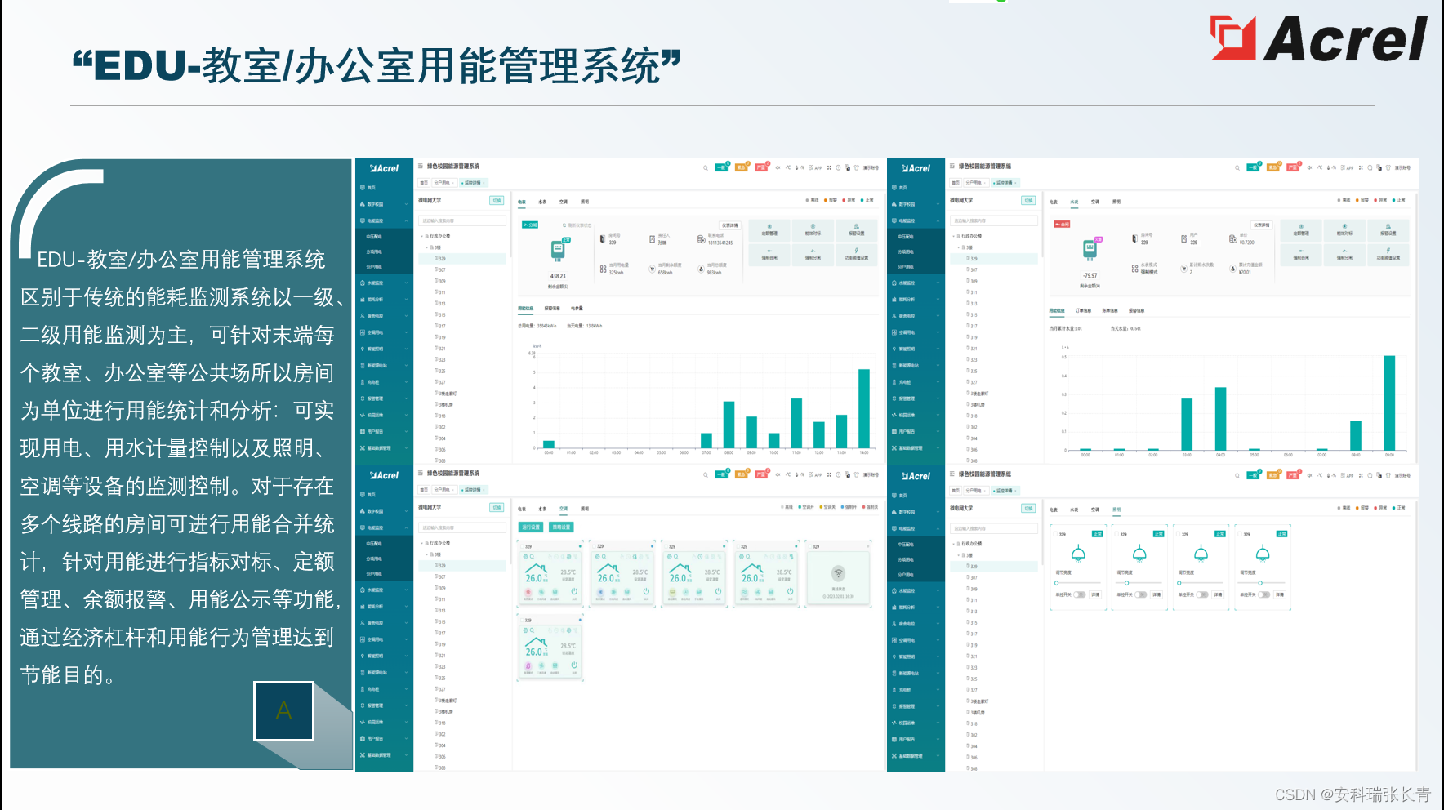Click lamp icon on first lighting card
This screenshot has height=810, width=1444.
pos(1078,554)
